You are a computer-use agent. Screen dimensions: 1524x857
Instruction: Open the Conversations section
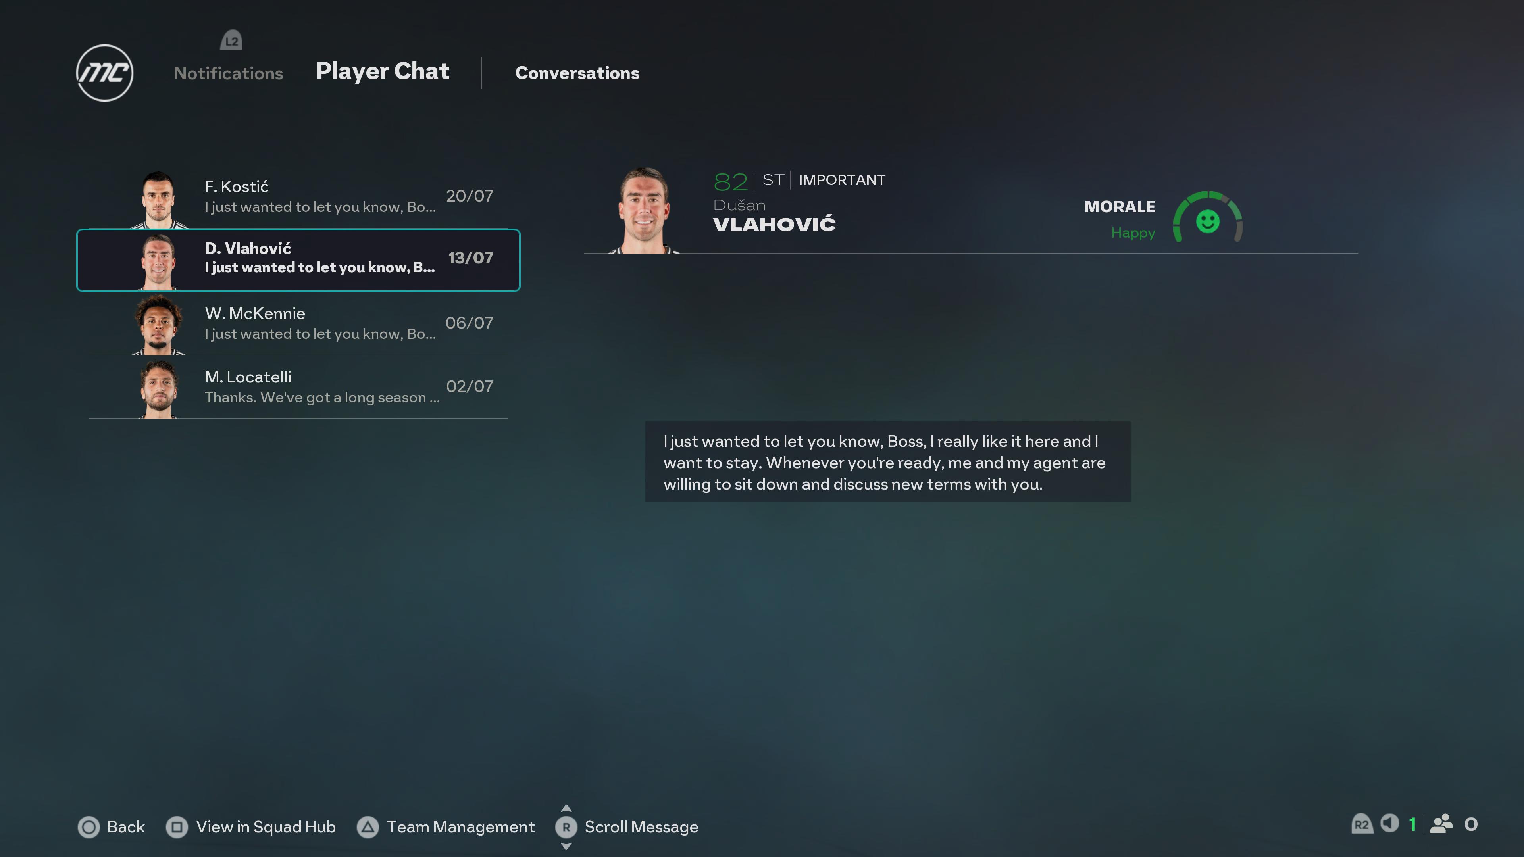(577, 73)
